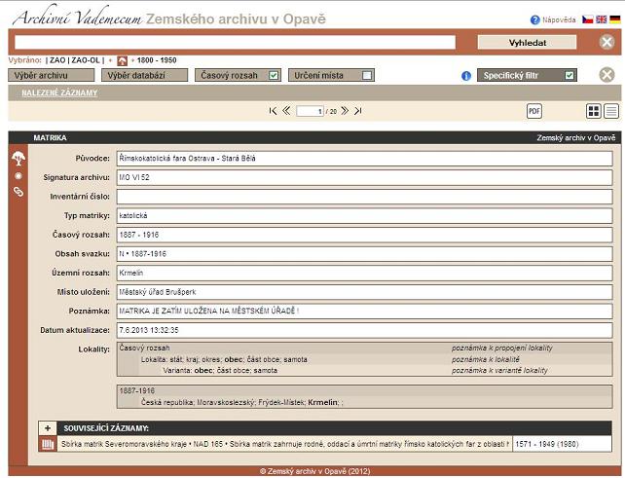Switch language with the Czech flag
This screenshot has width=625, height=478.
click(588, 19)
